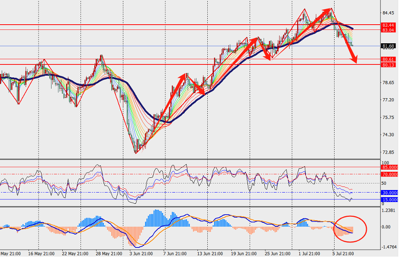Screen dimensions: 399x257
Task: Select the oscillator 85.0000 level label
Action: [x=390, y=167]
